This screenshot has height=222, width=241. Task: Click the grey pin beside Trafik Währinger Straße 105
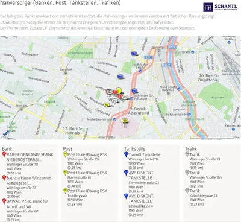pos(187,173)
